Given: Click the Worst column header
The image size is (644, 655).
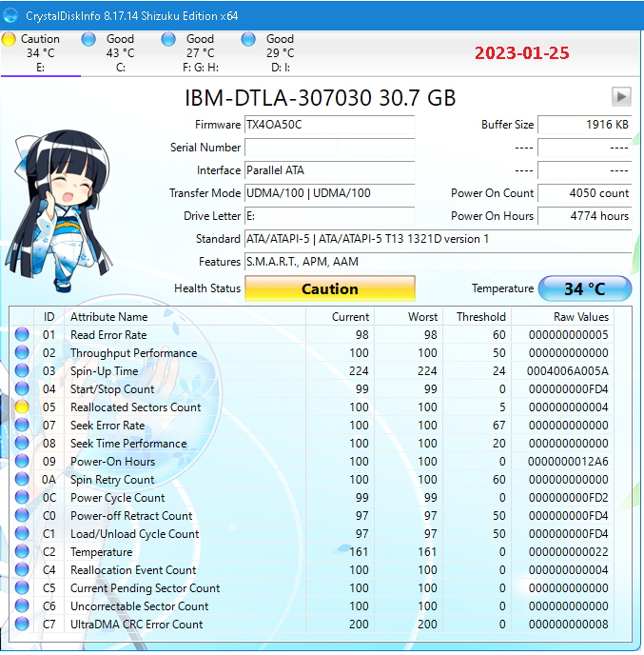Looking at the screenshot, I should pos(409,317).
